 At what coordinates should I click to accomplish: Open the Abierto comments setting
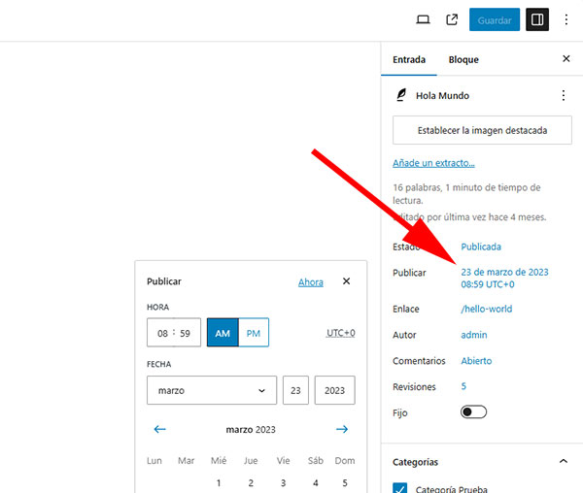(476, 361)
